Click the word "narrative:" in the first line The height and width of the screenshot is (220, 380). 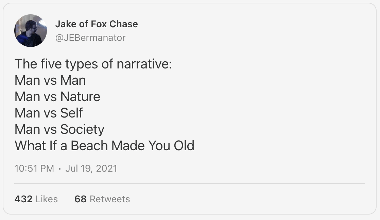[144, 64]
